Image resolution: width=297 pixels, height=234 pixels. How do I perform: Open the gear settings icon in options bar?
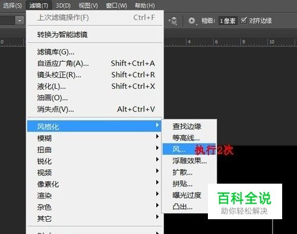point(192,21)
